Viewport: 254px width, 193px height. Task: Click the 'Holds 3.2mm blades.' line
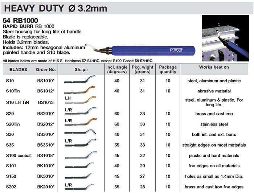point(26,42)
